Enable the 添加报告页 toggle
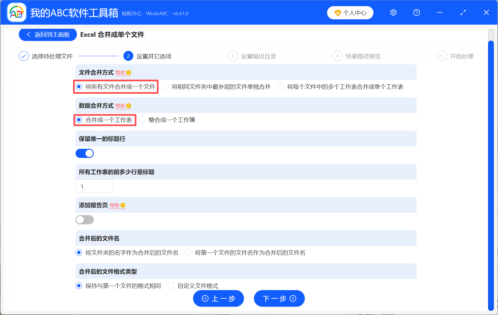498x315 pixels. [x=85, y=220]
